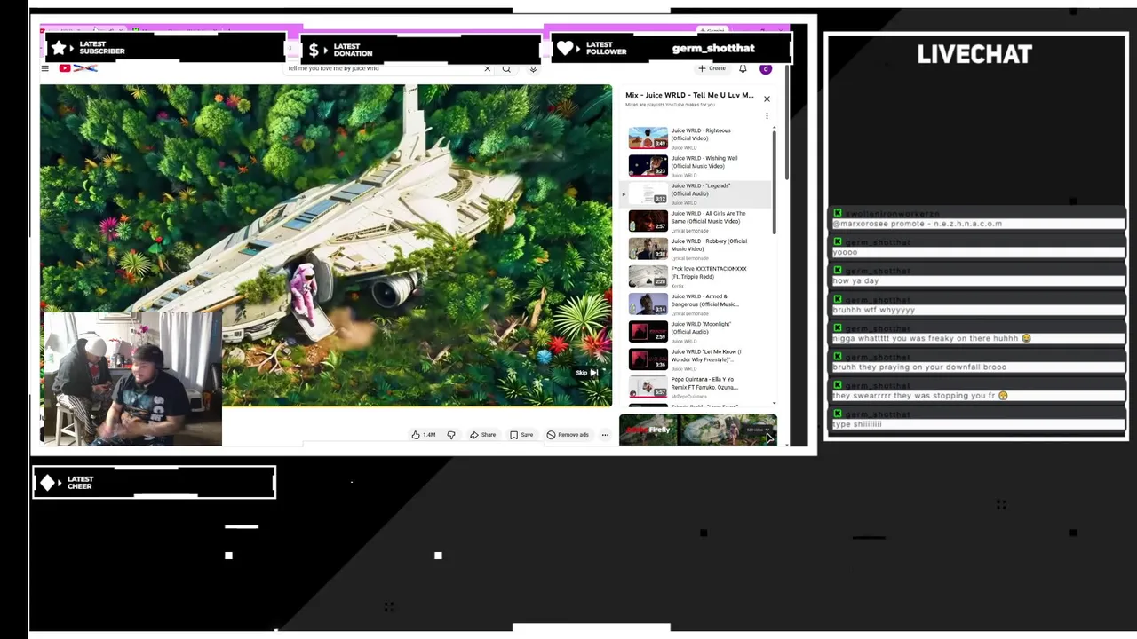Click the Latest Follower heart icon
Image resolution: width=1137 pixels, height=639 pixels.
(x=565, y=49)
